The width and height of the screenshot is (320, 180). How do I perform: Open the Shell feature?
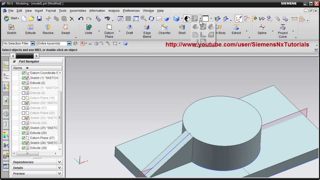point(182,30)
